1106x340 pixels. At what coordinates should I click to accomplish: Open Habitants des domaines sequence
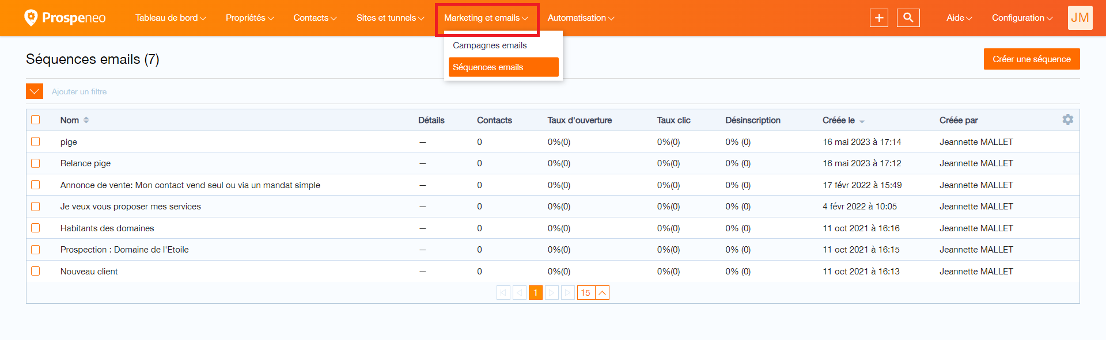pyautogui.click(x=107, y=228)
